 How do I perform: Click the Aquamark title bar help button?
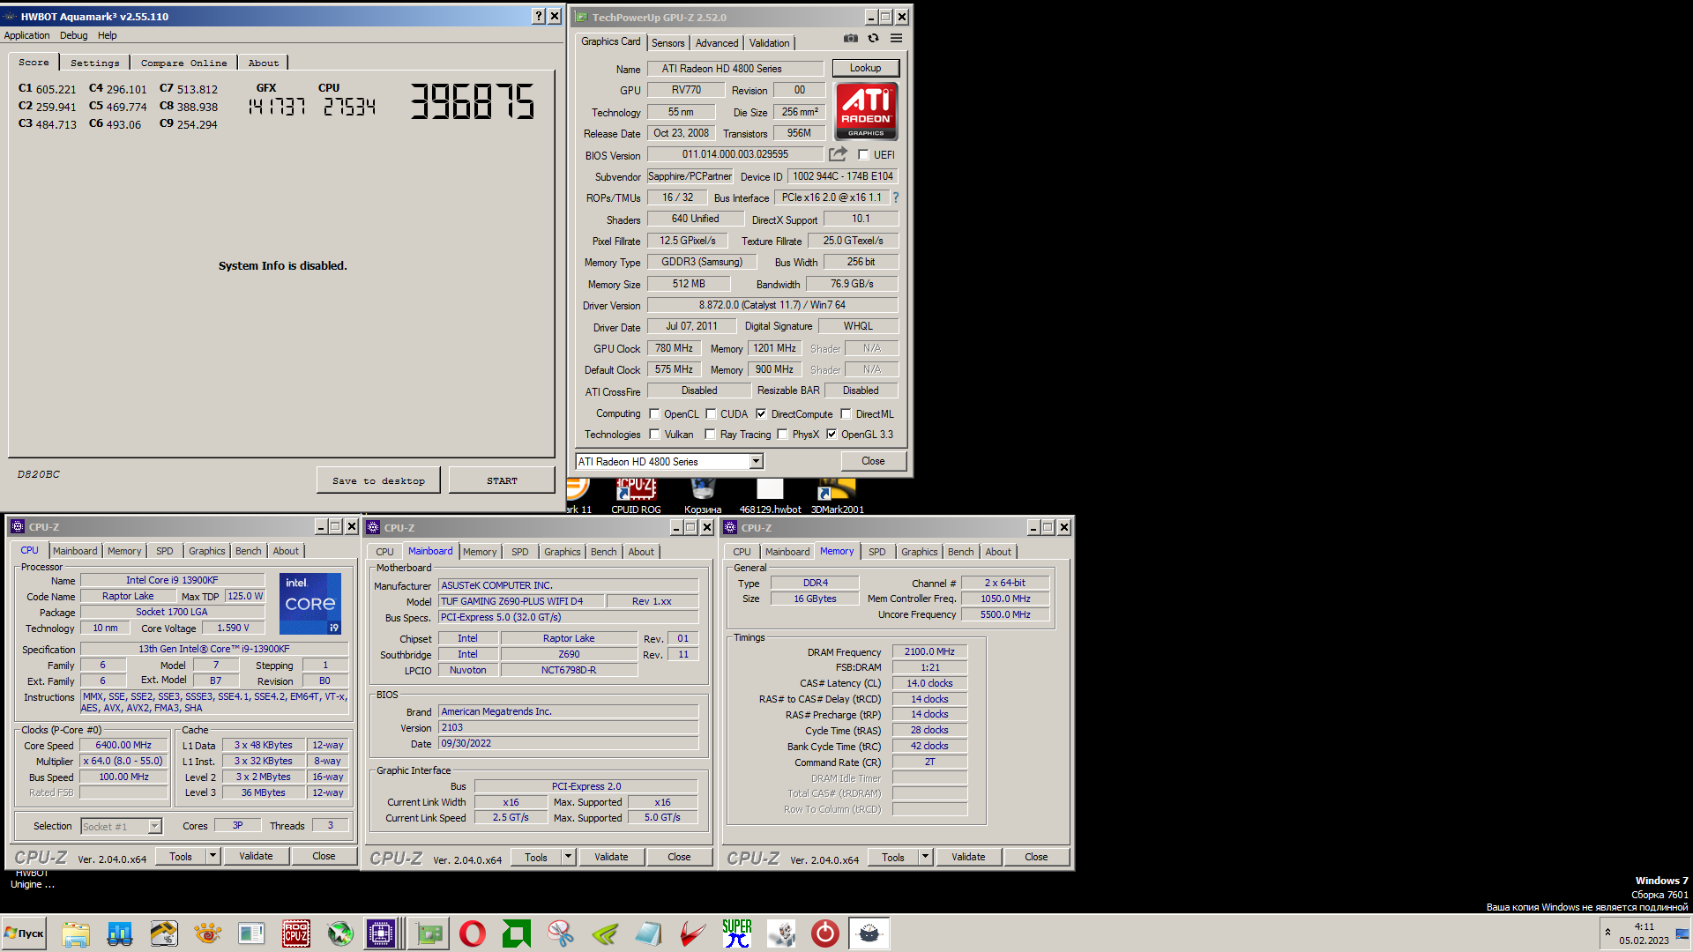coord(539,16)
